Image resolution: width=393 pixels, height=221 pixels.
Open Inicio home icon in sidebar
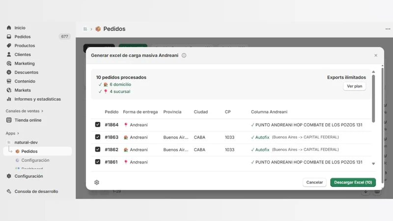[9, 28]
